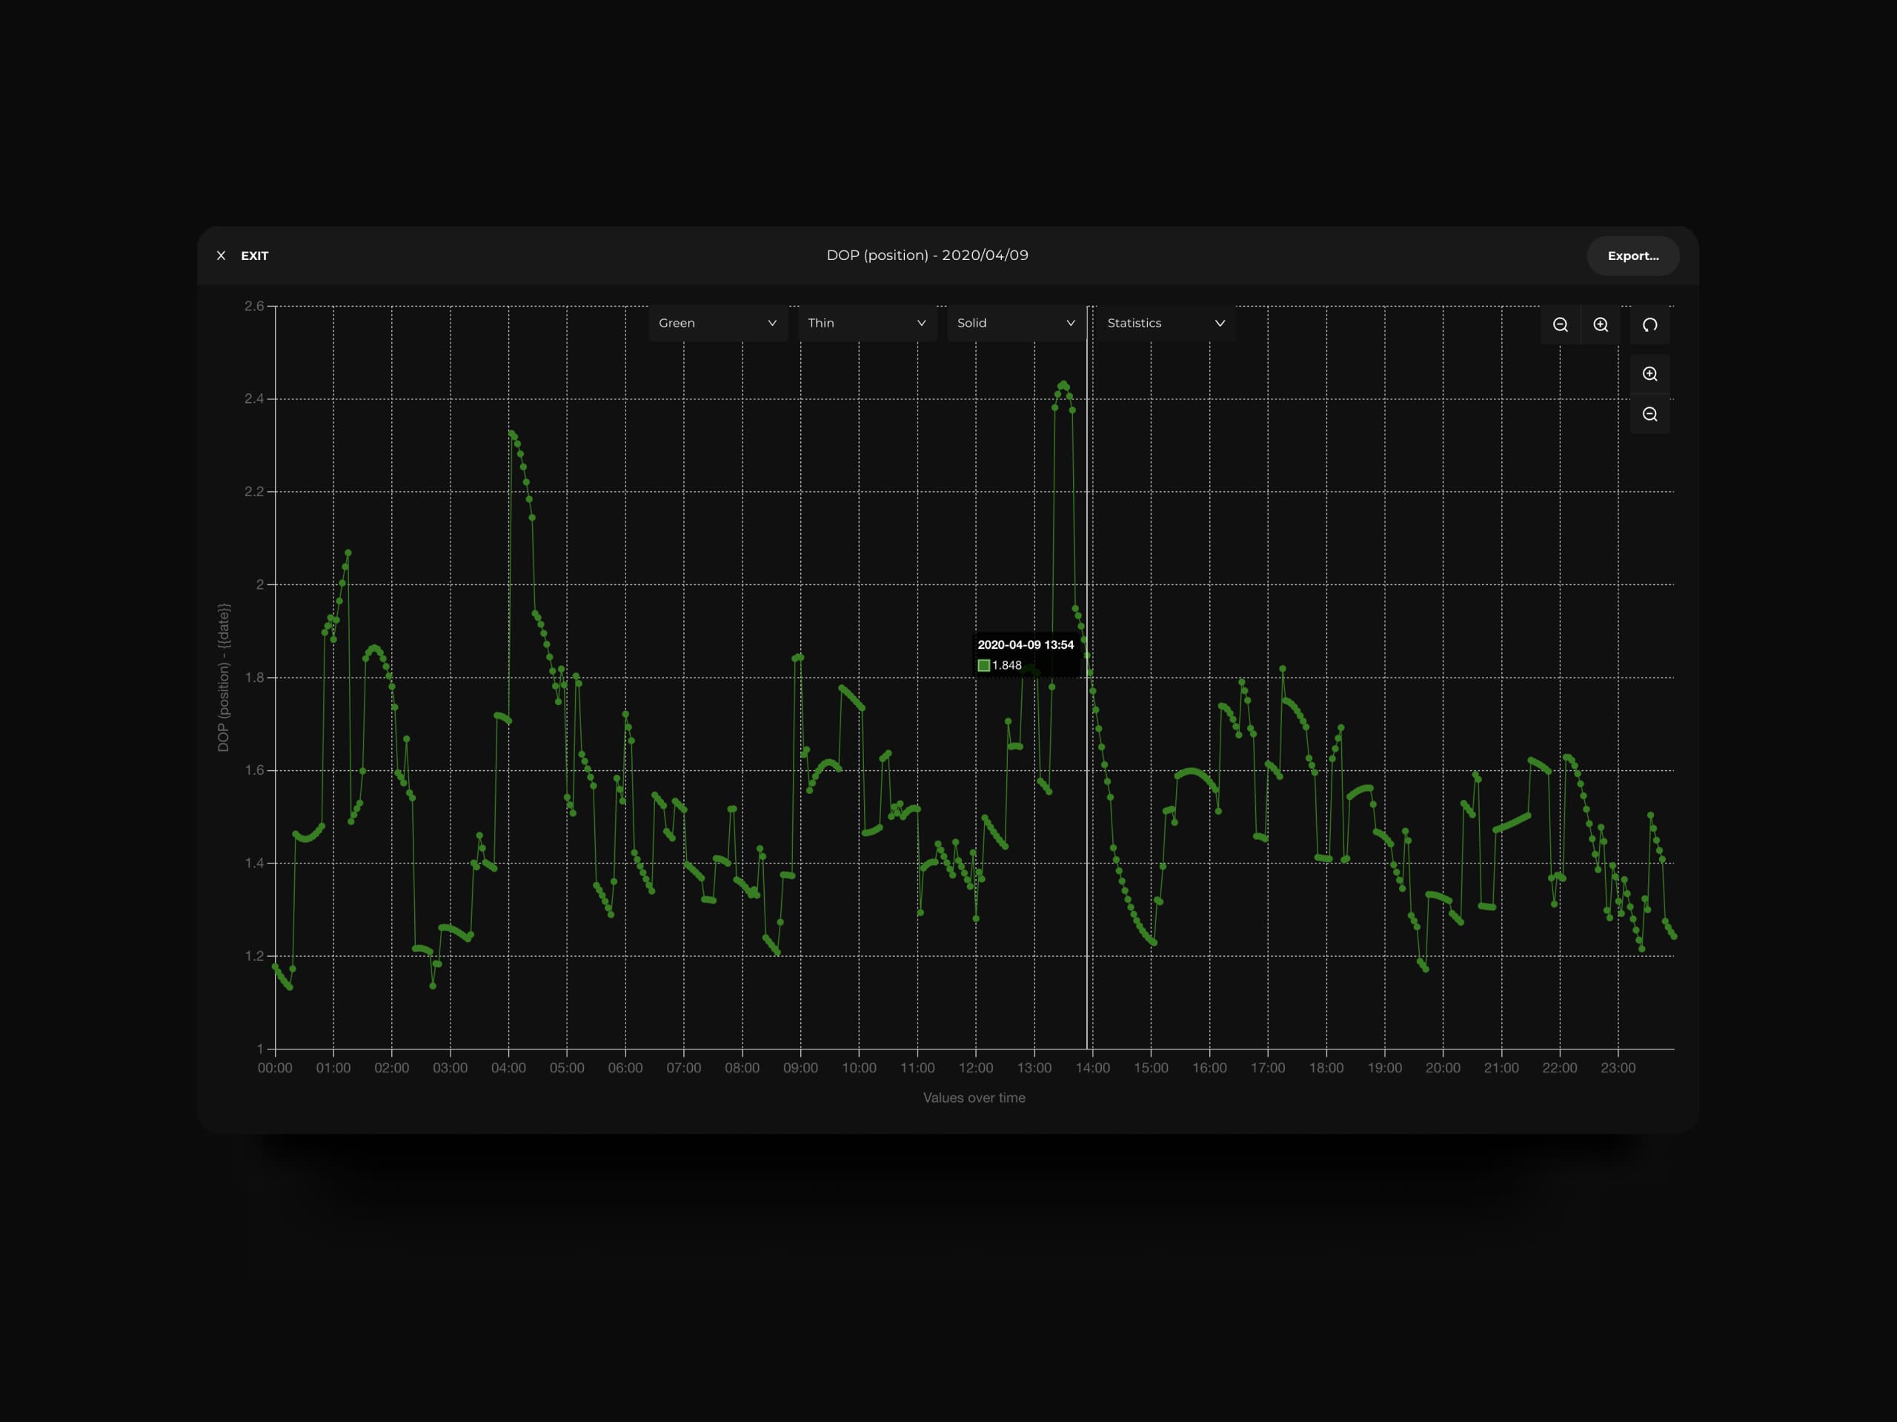Click the 2020-04-09 13:54 tooltip timestamp

click(1025, 644)
